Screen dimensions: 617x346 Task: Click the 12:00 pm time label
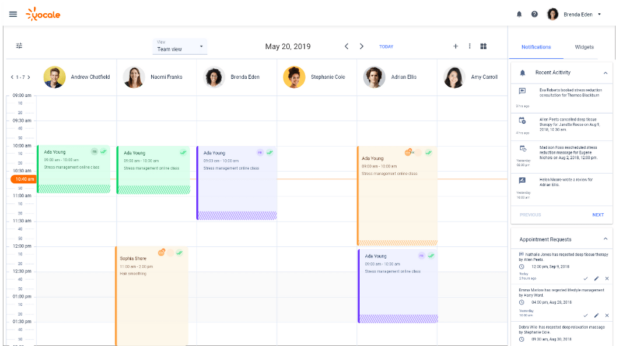(x=22, y=246)
